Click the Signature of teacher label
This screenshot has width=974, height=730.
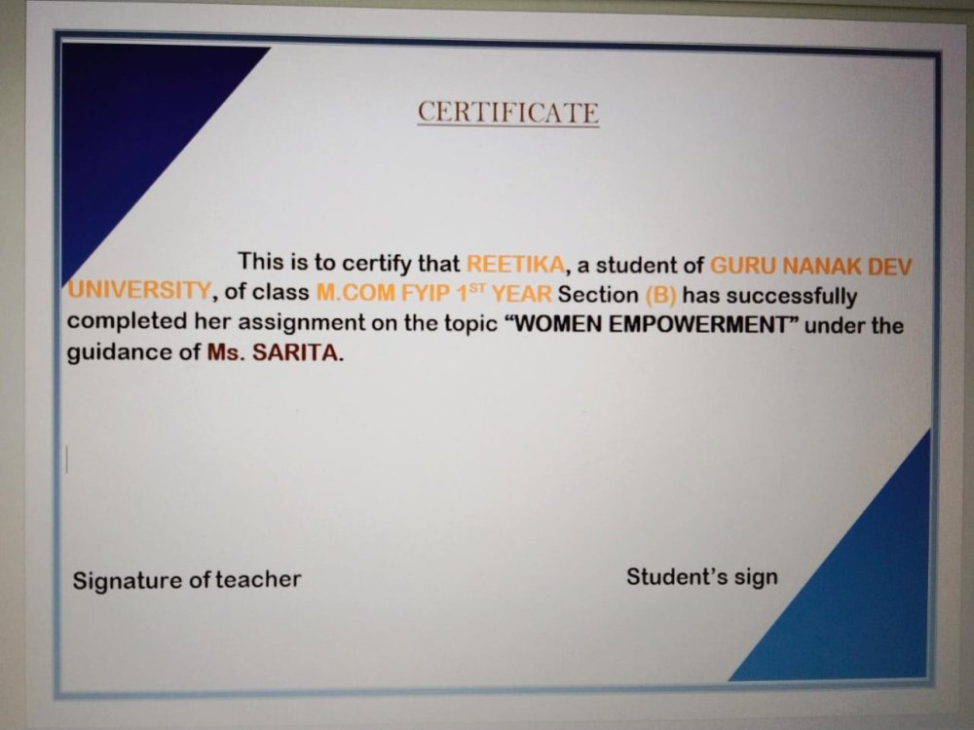[x=187, y=580]
